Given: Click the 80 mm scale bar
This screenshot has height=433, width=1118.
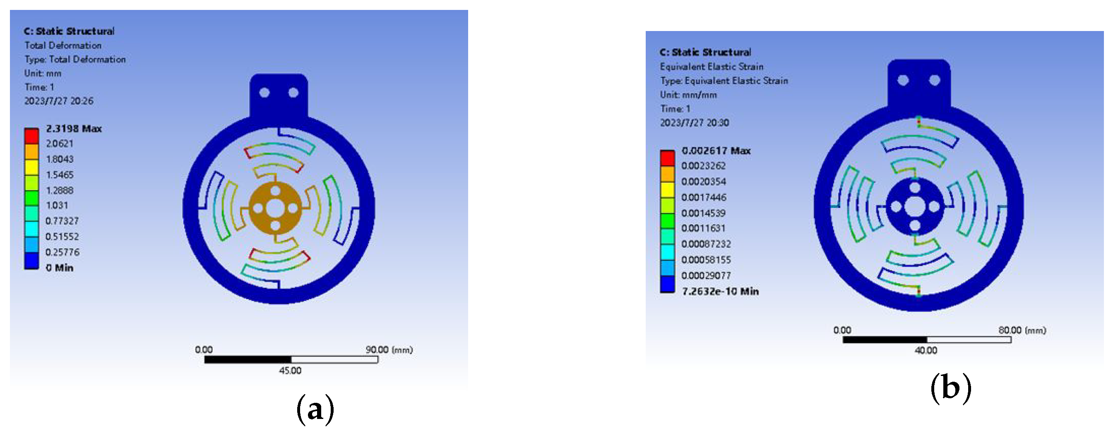Looking at the screenshot, I should click(927, 340).
